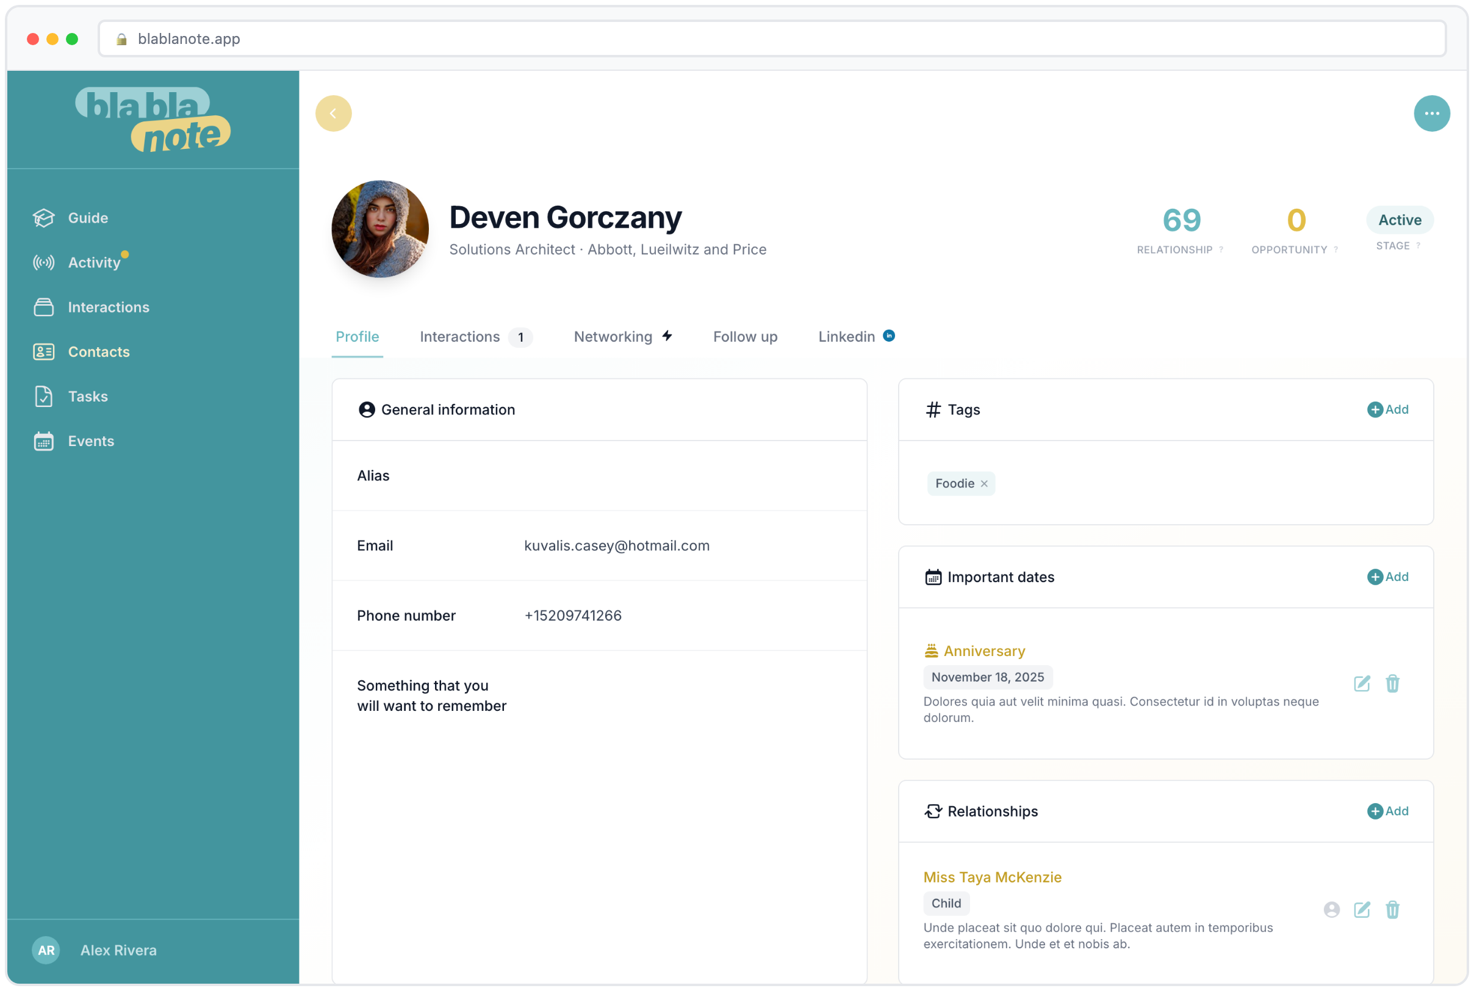Open the three-dot options menu
The width and height of the screenshot is (1474, 991).
(x=1432, y=113)
